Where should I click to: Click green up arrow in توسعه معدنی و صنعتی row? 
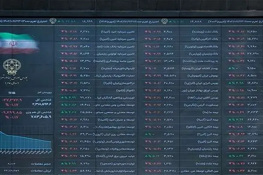[62, 112]
